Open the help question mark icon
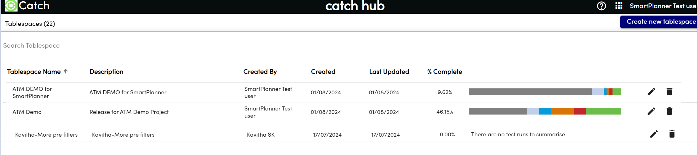 point(601,6)
